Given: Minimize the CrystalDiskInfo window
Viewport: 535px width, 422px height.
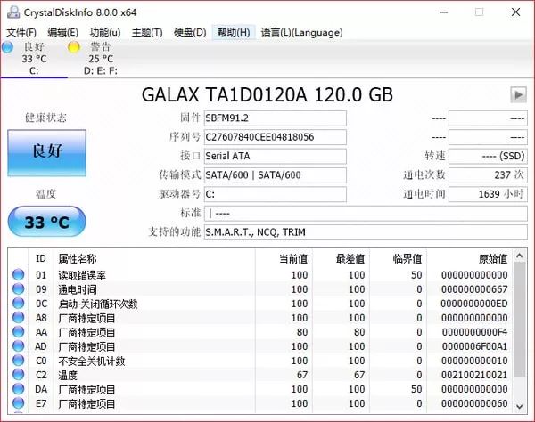Looking at the screenshot, I should (x=443, y=12).
